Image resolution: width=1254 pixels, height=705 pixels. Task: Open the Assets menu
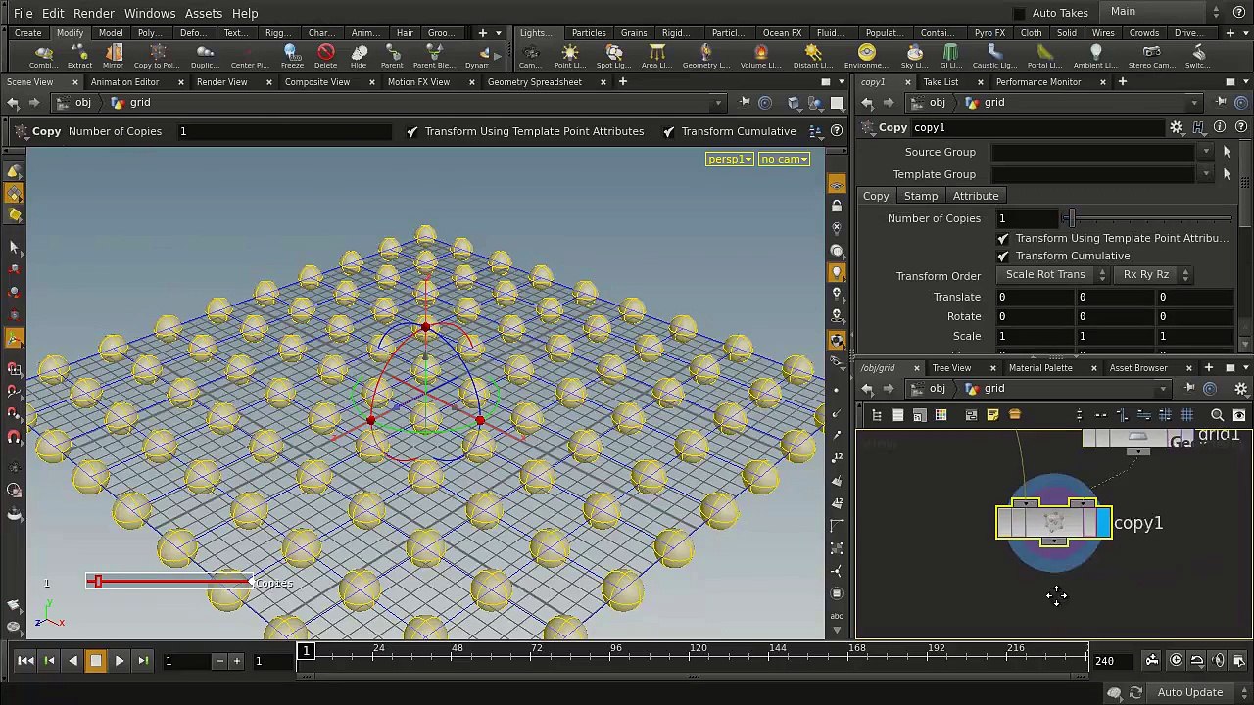coord(204,13)
